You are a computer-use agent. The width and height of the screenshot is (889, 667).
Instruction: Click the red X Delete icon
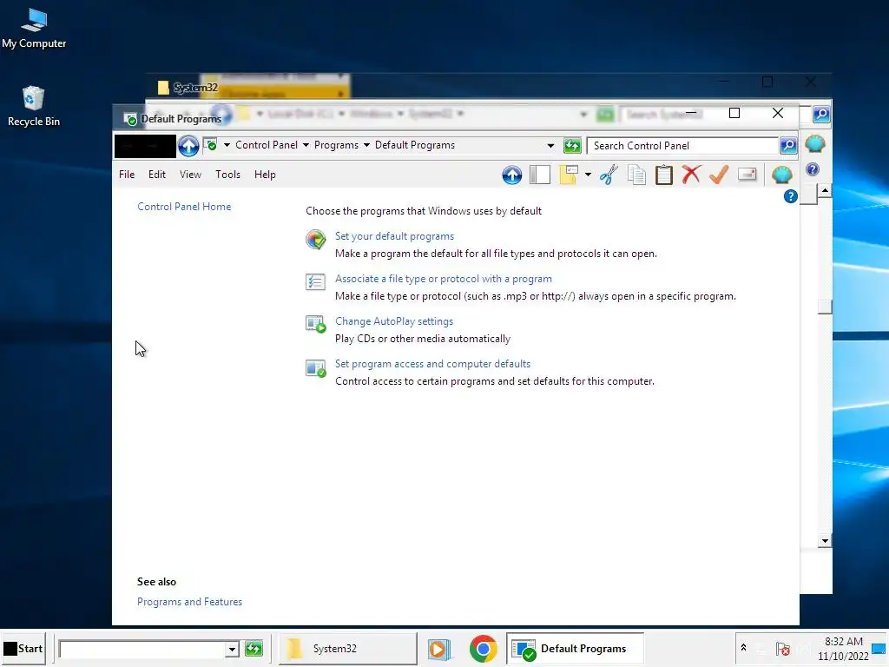point(690,175)
